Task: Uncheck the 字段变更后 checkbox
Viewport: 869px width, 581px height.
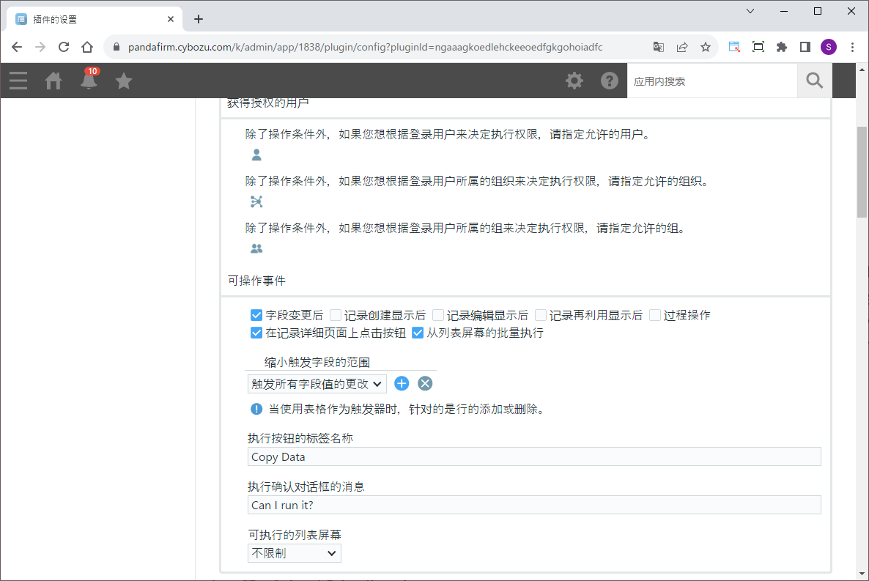Action: click(256, 315)
